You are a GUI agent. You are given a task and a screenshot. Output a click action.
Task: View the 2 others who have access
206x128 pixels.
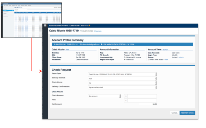coord(166,60)
